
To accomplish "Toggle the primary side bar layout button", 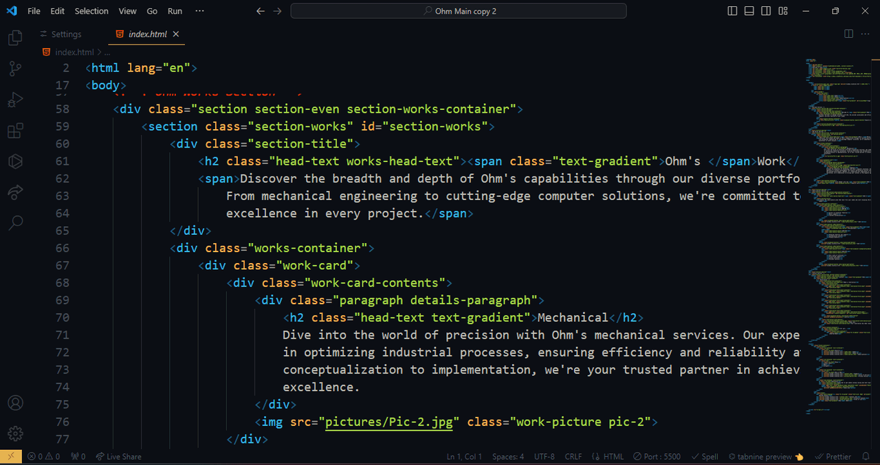I will [732, 11].
